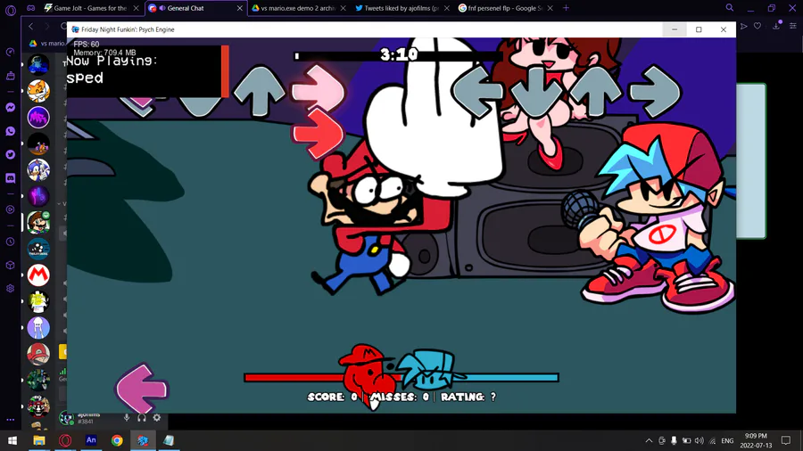Open GX Control speedometer icon in sidebar
Image resolution: width=803 pixels, height=451 pixels.
(x=10, y=53)
